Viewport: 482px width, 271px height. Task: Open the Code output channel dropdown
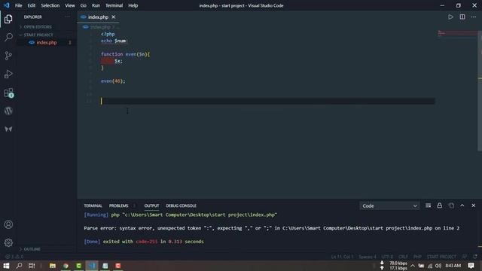[x=389, y=206]
